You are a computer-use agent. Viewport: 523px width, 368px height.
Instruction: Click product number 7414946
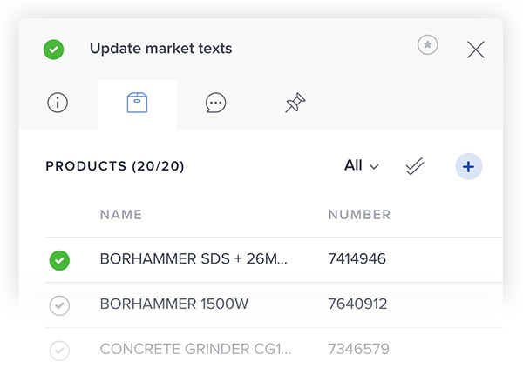click(x=357, y=259)
